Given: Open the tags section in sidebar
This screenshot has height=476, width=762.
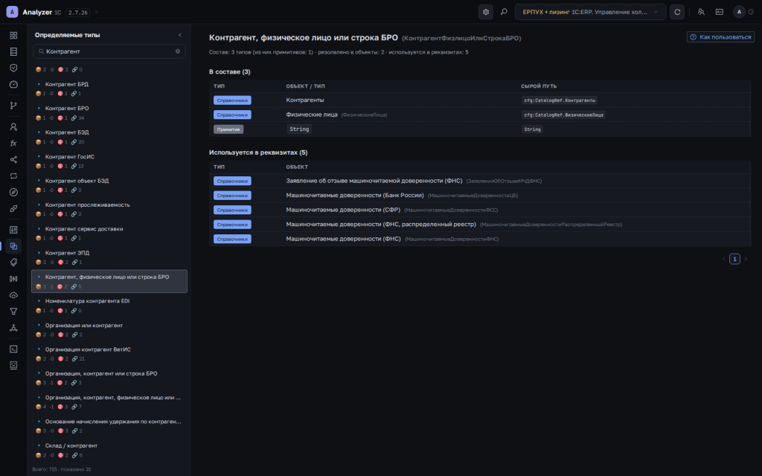Looking at the screenshot, I should pyautogui.click(x=13, y=263).
